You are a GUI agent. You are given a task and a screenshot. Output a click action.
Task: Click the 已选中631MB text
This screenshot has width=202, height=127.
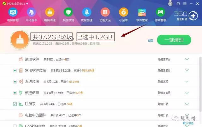70,82
